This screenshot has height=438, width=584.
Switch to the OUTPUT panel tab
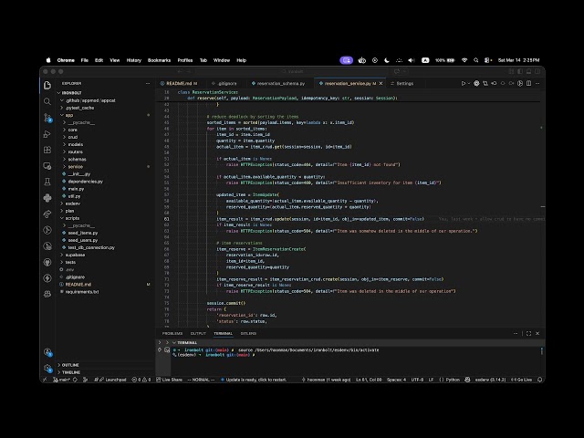pos(198,333)
